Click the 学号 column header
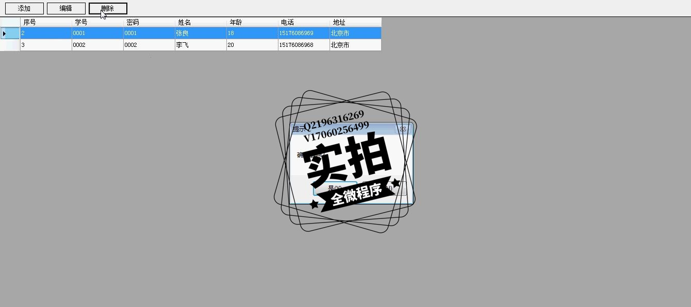Screen dimensions: 691x307 (x=97, y=22)
